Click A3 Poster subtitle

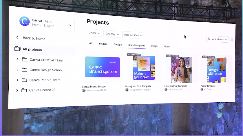tap(208, 89)
